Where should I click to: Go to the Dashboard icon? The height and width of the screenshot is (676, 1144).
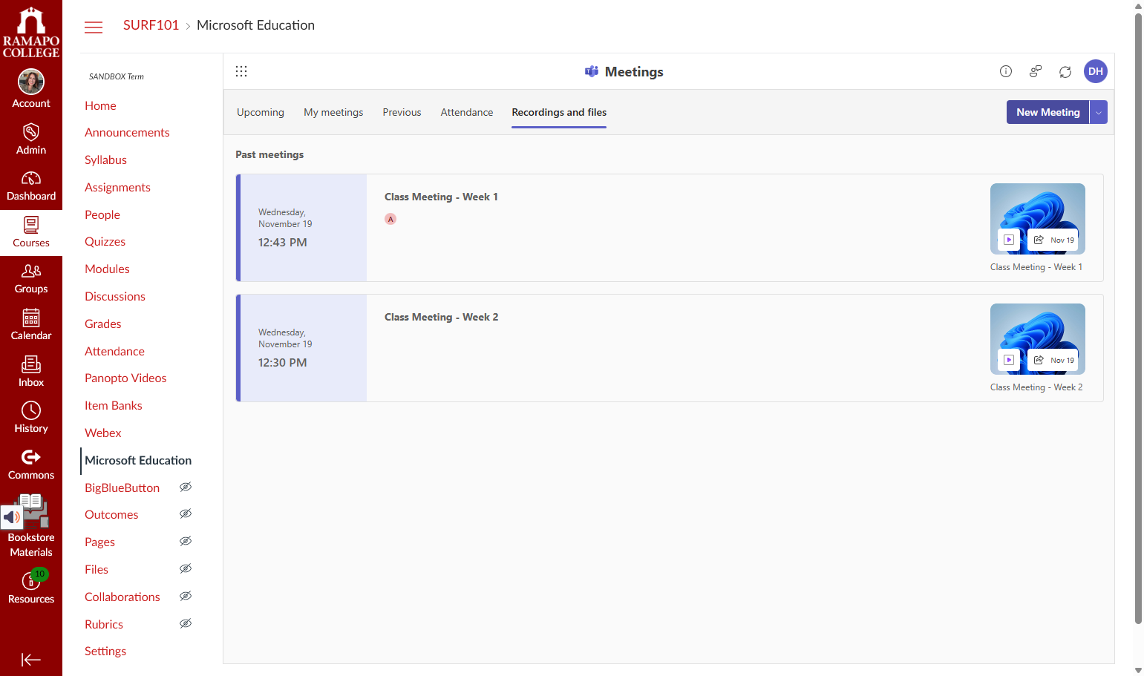31,179
